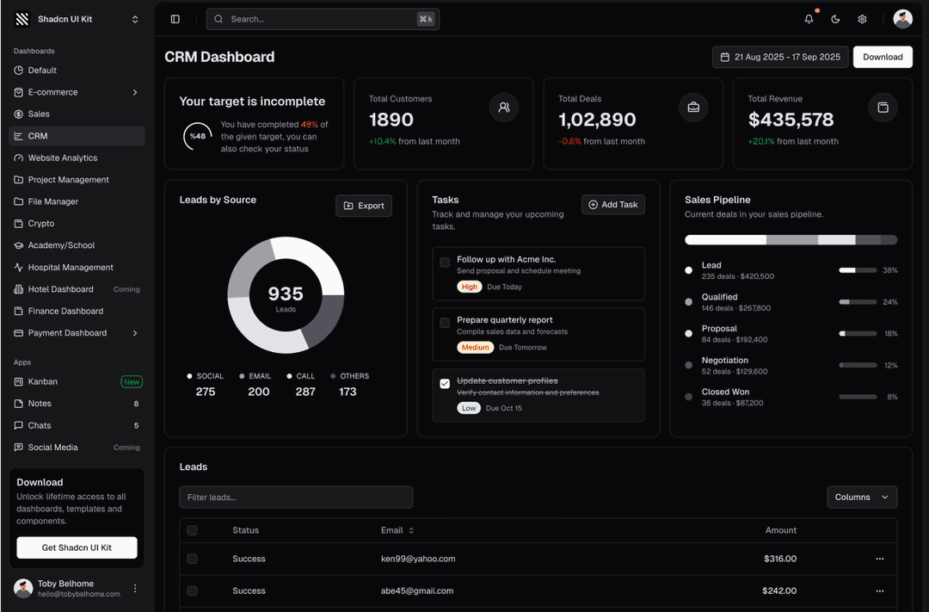Screen dimensions: 929x612
Task: Toggle the sidebar panel icon
Action: (x=175, y=18)
